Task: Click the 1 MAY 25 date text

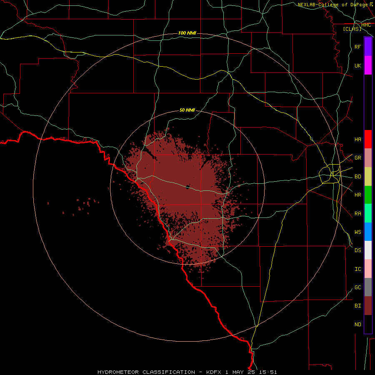Action: click(x=241, y=372)
